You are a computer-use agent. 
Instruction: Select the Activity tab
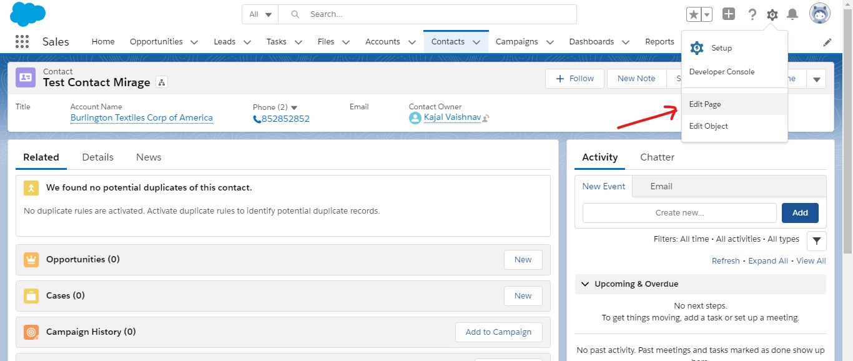[600, 157]
